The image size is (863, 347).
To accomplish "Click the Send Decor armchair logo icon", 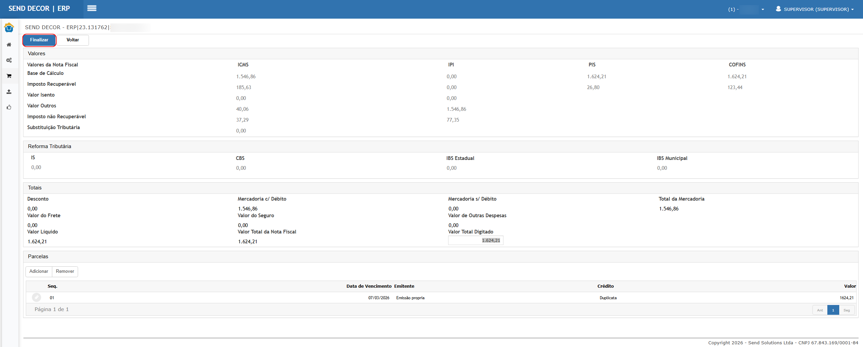I will [x=9, y=28].
